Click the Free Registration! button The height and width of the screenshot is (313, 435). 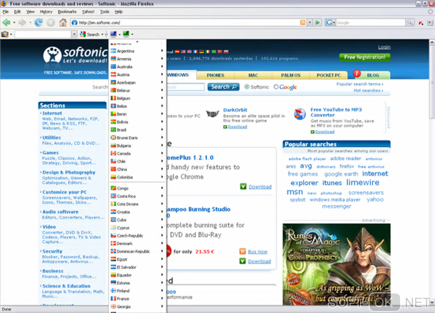pos(365,57)
